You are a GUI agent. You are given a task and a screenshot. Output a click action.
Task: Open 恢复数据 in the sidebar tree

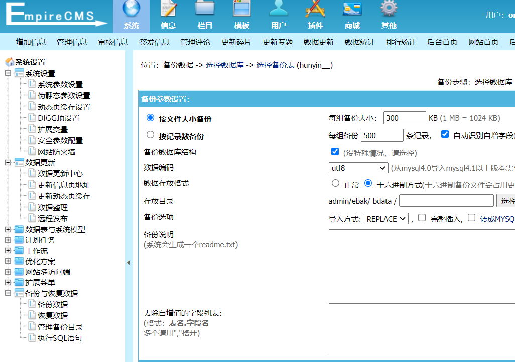tap(53, 316)
